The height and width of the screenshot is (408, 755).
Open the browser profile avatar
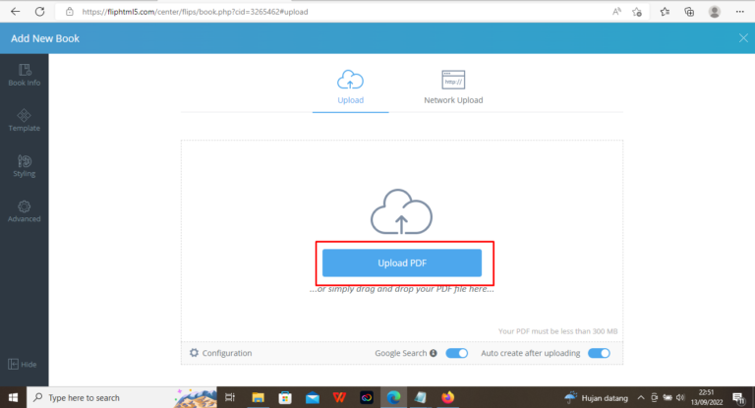point(715,12)
